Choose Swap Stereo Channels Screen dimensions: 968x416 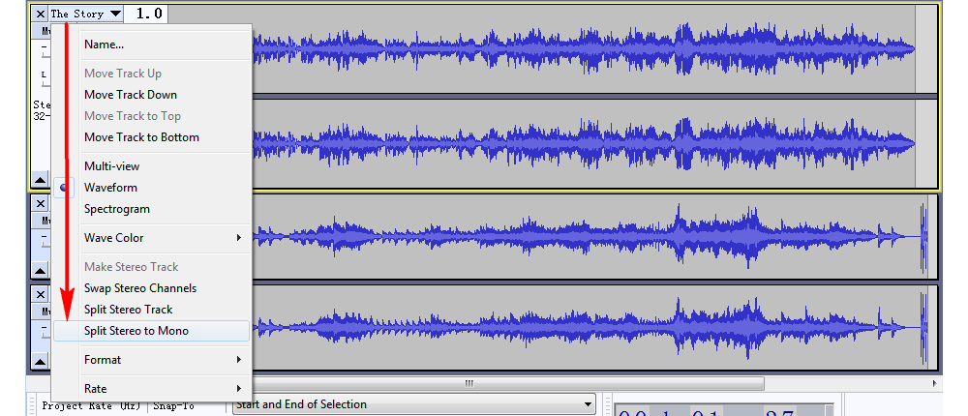coord(151,288)
